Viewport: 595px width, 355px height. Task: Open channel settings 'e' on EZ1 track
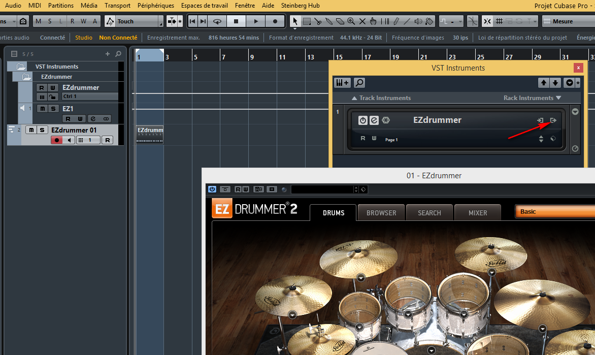93,119
